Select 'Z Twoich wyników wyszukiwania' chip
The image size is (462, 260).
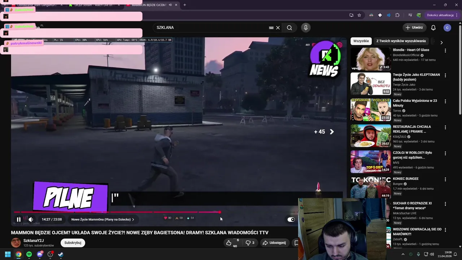(401, 41)
